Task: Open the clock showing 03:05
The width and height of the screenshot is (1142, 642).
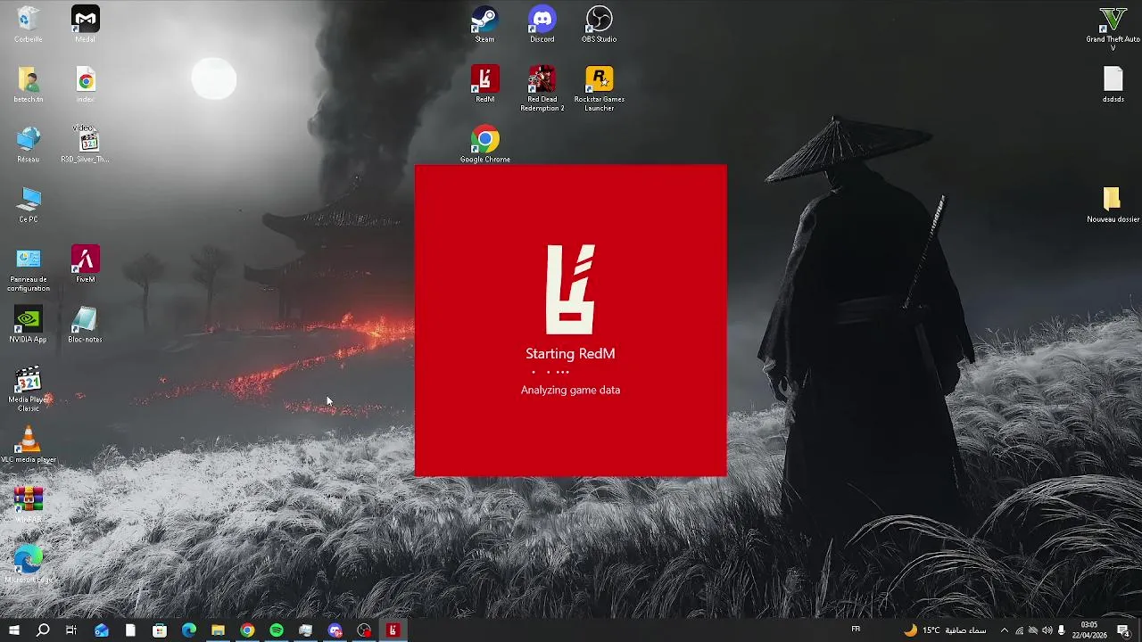Action: pyautogui.click(x=1088, y=630)
